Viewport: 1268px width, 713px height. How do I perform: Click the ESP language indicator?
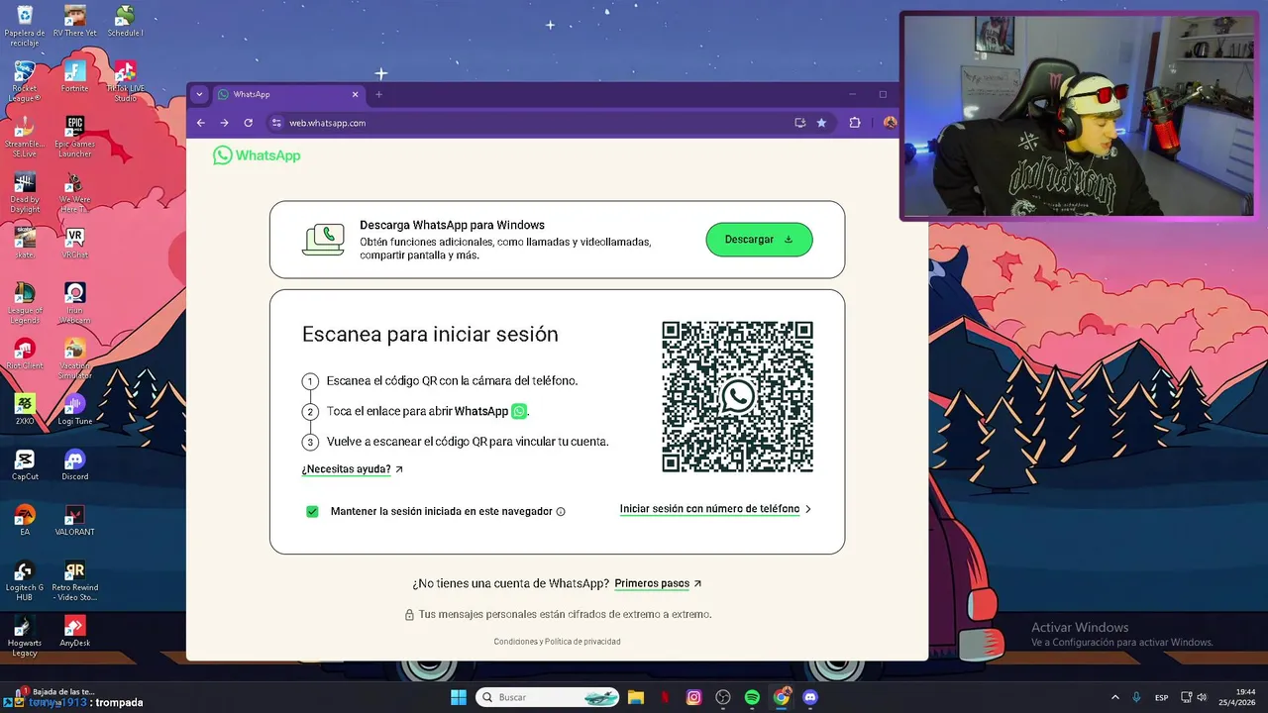[x=1162, y=697]
